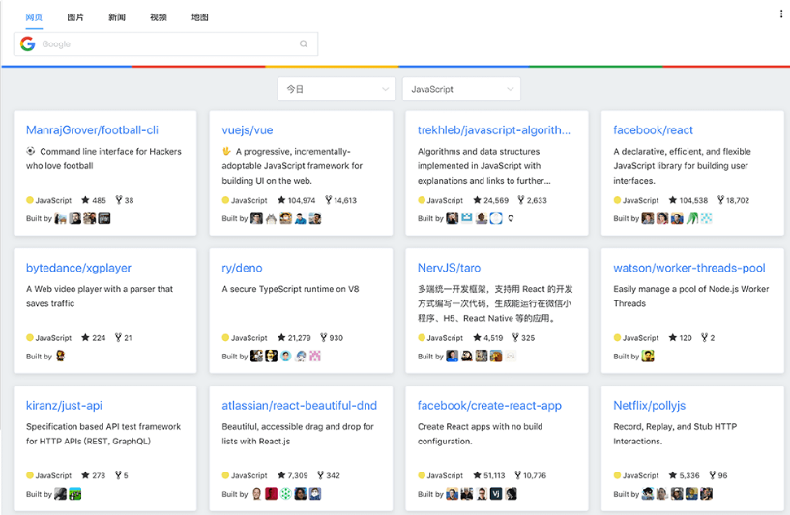Click the 'Built by' label on NervJS/taro card
Viewport: 790px width, 515px height.
pos(429,356)
